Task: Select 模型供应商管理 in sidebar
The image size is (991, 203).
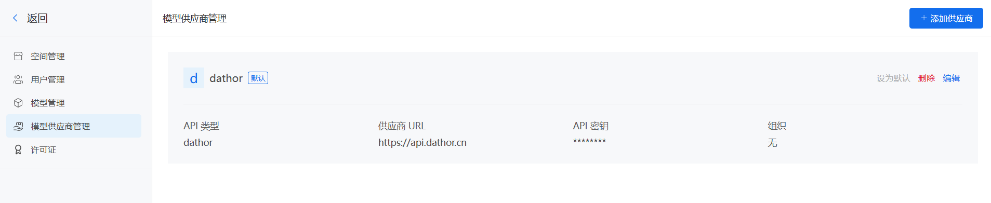Action: [x=74, y=126]
